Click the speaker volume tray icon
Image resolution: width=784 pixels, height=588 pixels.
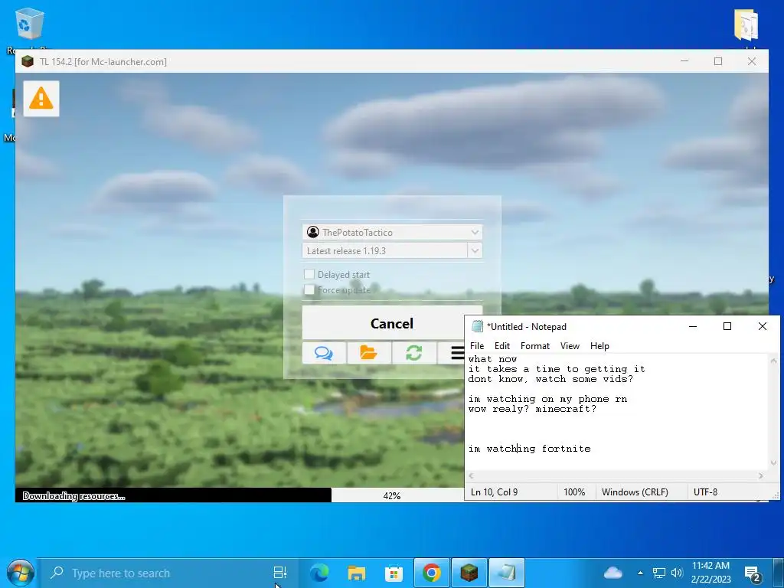pyautogui.click(x=677, y=573)
